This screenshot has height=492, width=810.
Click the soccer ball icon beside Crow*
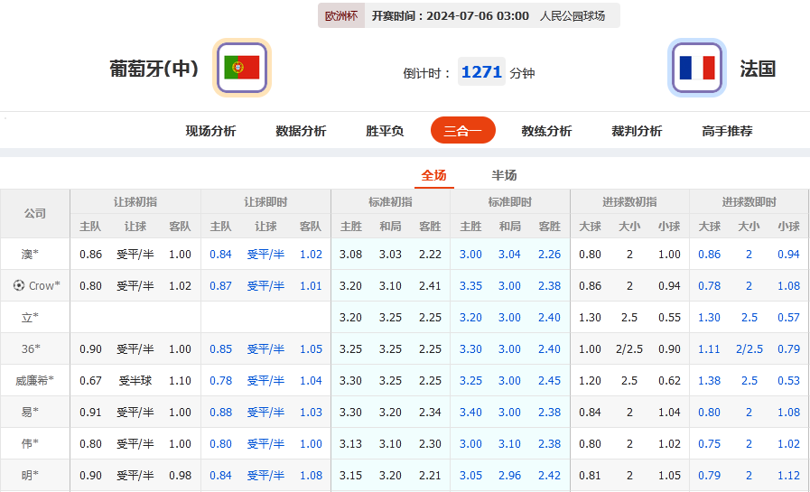19,285
